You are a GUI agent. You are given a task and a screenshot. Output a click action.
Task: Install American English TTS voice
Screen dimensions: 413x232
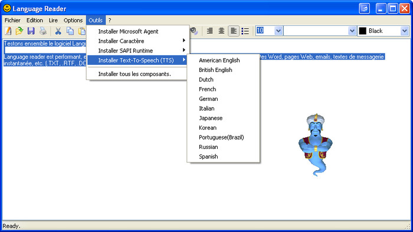pyautogui.click(x=224, y=60)
